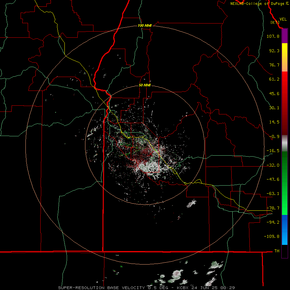Select the -94.2 velocity scale value
The width and height of the screenshot is (290, 290).
(273, 222)
